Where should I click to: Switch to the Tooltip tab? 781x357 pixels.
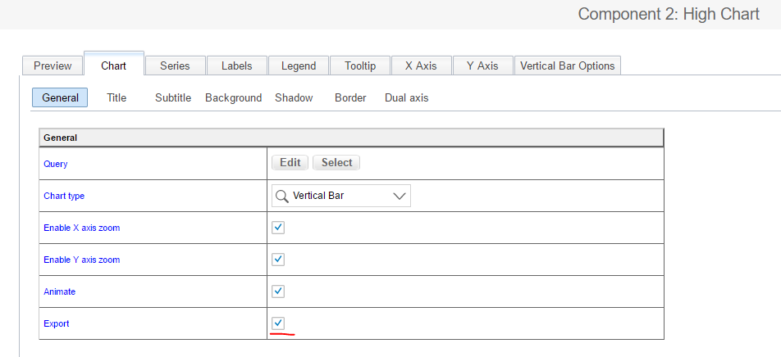tap(360, 66)
